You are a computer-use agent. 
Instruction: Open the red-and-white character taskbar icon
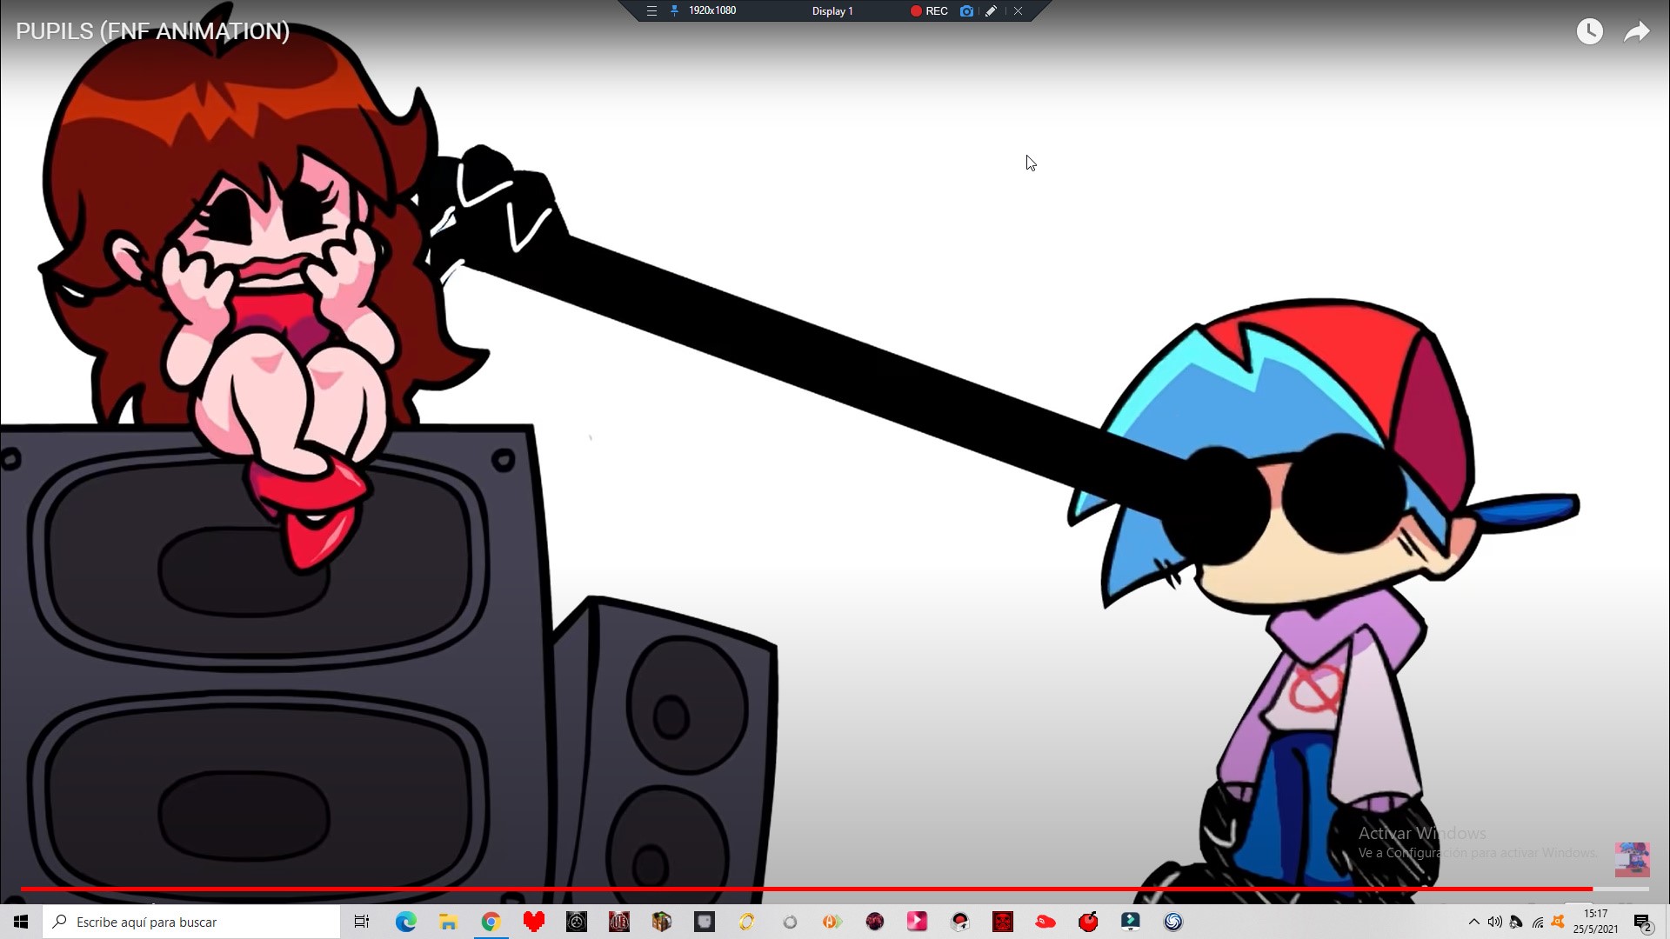pos(960,922)
